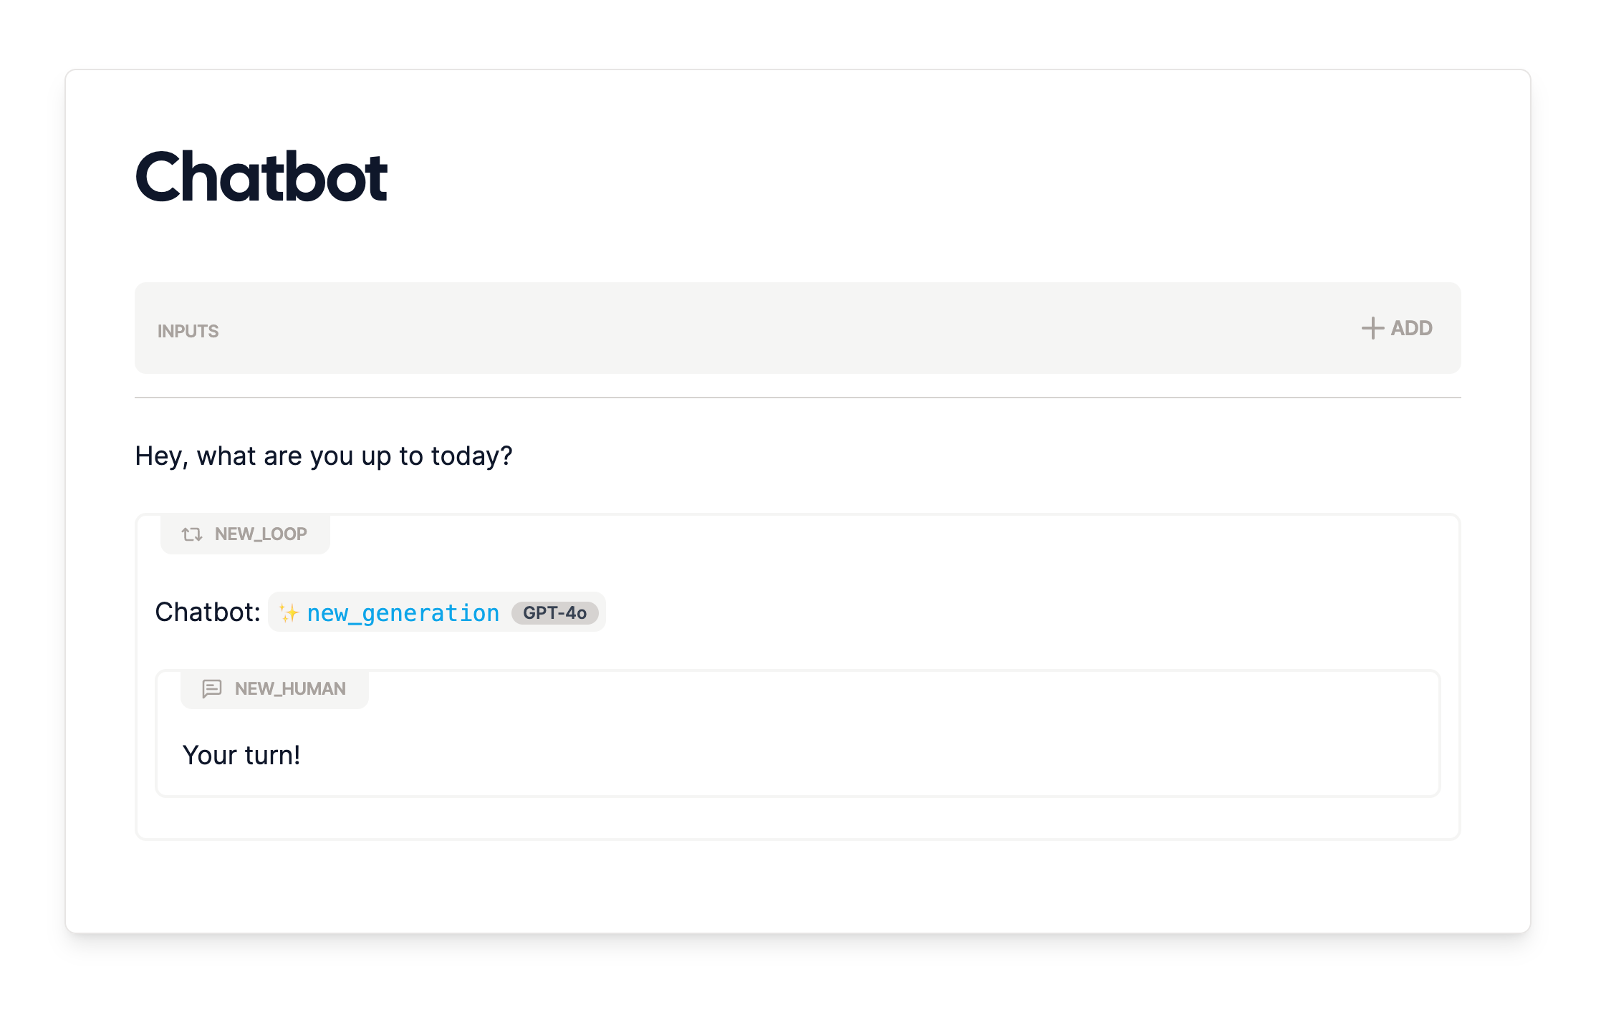1606x1020 pixels.
Task: Click the comment icon in the NEW_HUMAN label
Action: coord(211,688)
